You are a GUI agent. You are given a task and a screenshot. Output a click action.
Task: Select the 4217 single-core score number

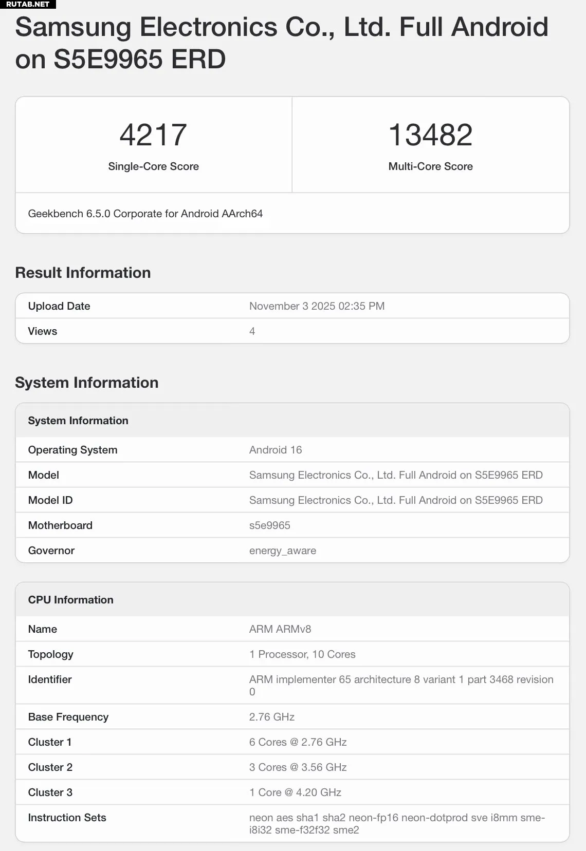pos(153,135)
